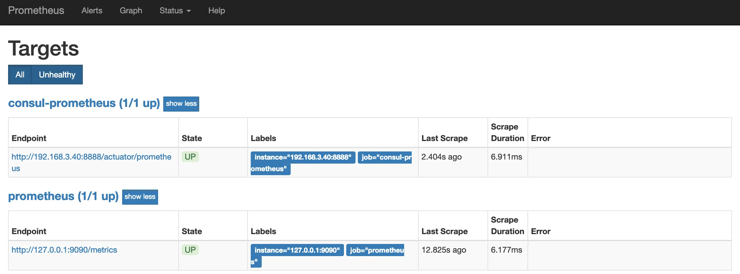Click the Prometheus brand logo text
The height and width of the screenshot is (274, 740).
36,11
